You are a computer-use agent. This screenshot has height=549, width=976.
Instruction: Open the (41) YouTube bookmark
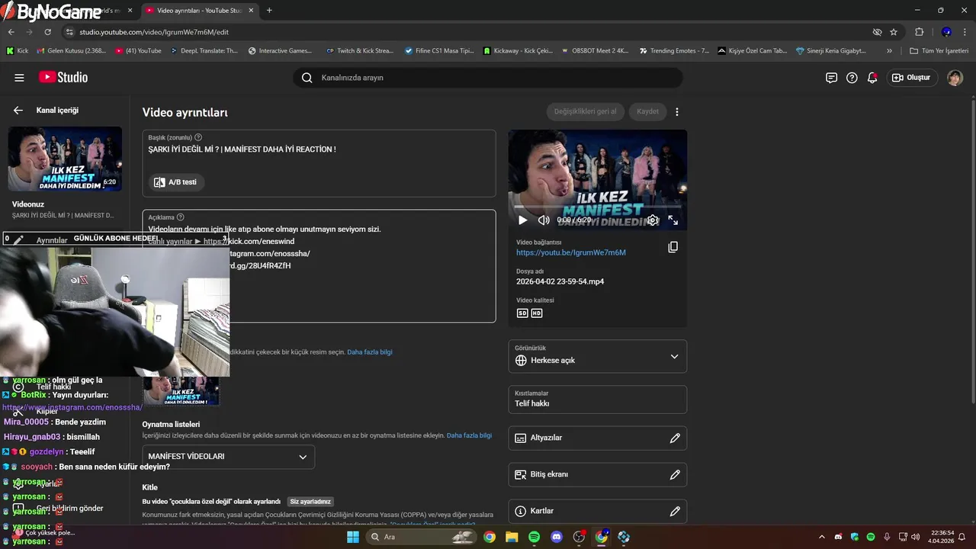(x=138, y=51)
